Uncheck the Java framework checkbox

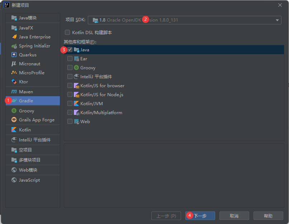[70, 50]
